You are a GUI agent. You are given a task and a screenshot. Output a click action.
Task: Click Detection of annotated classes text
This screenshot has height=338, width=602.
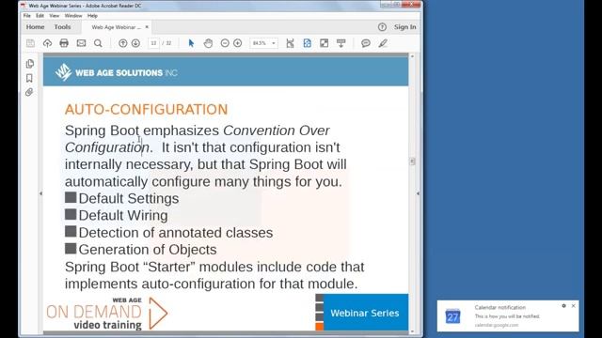[x=176, y=233]
